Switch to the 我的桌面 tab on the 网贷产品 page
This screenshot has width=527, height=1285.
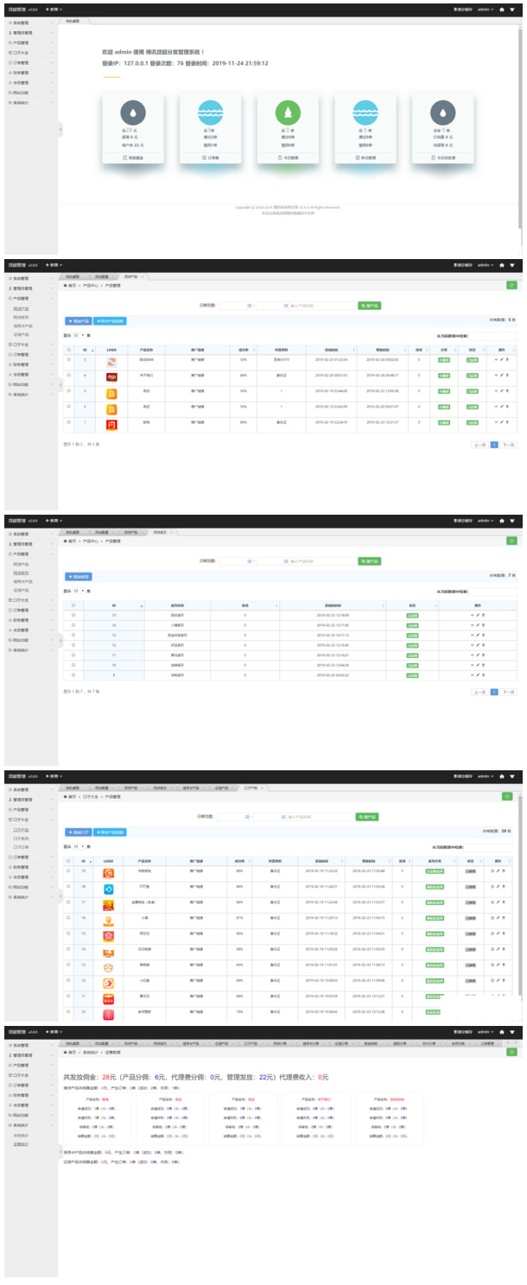coord(73,276)
